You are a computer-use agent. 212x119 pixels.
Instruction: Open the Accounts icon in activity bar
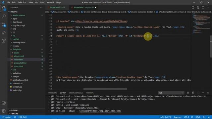click(x=4, y=103)
